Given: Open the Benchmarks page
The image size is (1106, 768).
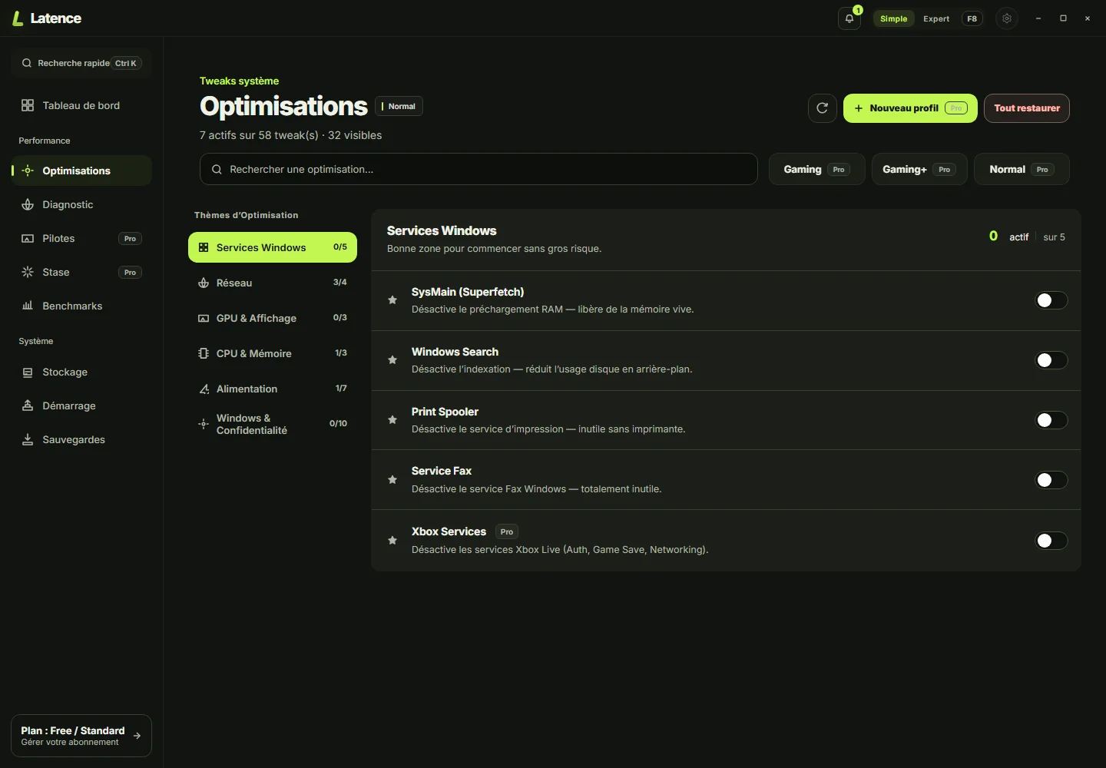Looking at the screenshot, I should [x=81, y=306].
